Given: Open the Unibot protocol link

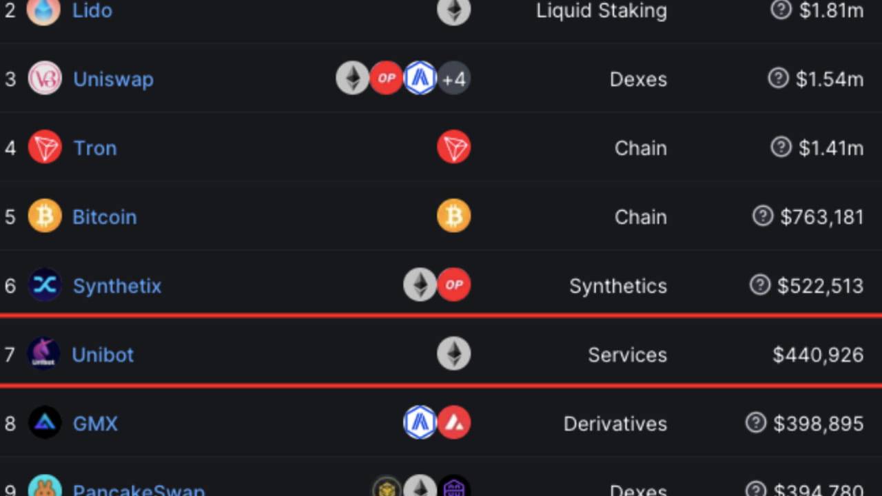Looking at the screenshot, I should pos(103,355).
